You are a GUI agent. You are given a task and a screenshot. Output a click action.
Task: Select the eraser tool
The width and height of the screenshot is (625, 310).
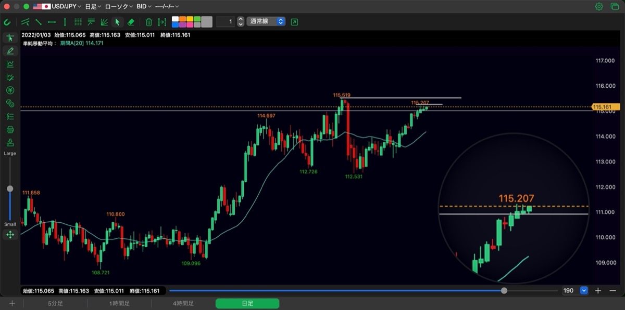(131, 22)
